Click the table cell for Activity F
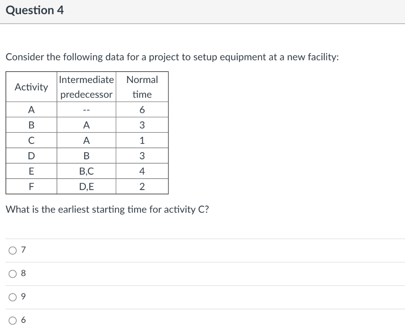Viewport: 405px width, 332px height. 31,186
